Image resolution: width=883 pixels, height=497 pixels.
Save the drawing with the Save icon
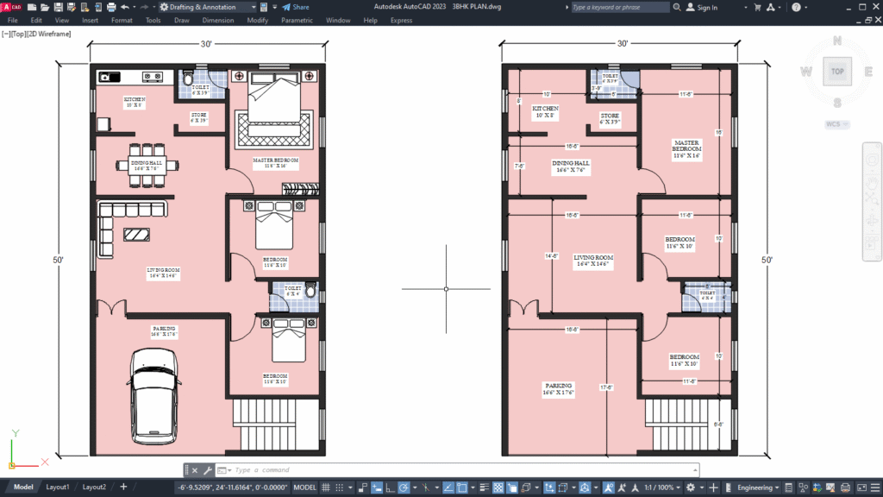click(x=58, y=7)
